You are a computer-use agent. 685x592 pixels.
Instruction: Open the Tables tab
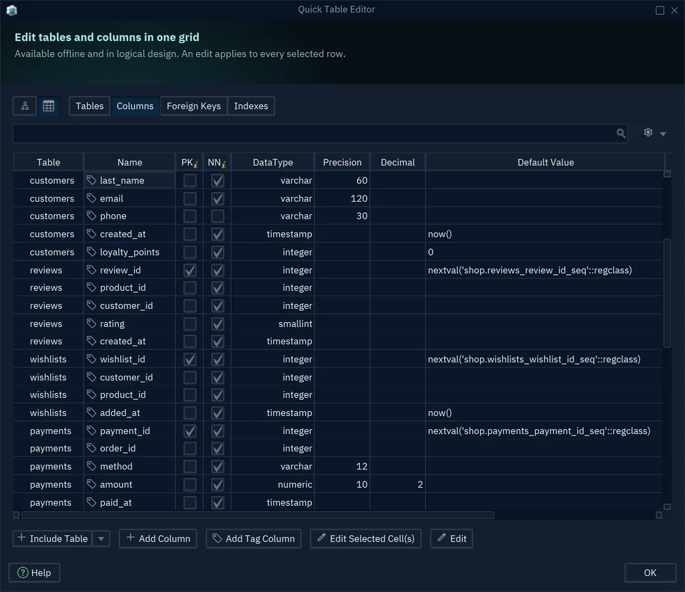coord(90,106)
